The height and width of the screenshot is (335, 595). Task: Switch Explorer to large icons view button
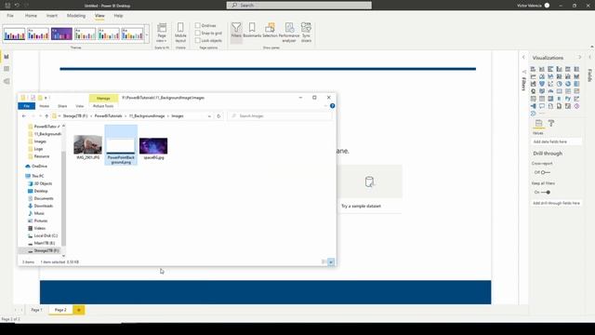(331, 262)
